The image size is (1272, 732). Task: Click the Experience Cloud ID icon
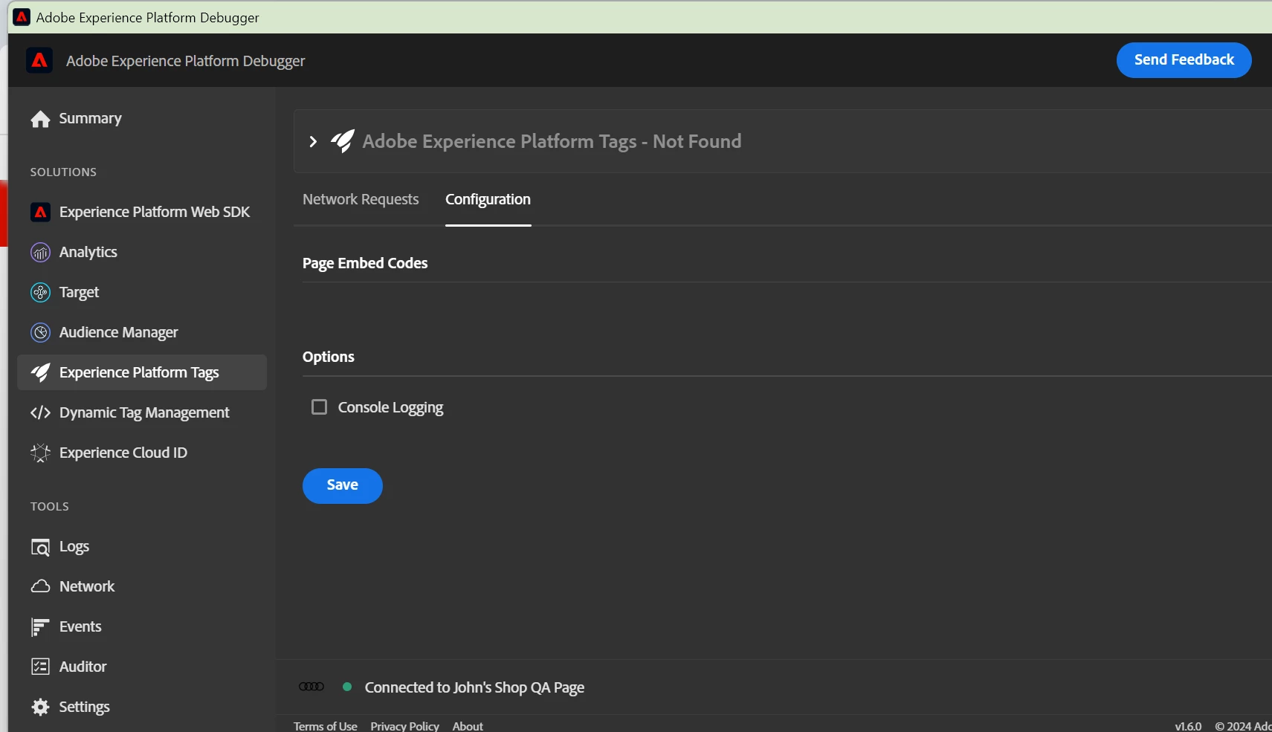pyautogui.click(x=41, y=453)
